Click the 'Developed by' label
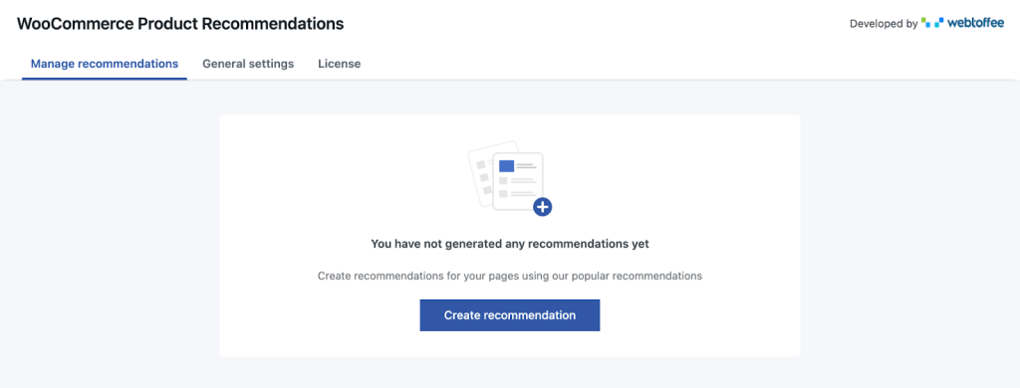 click(884, 24)
